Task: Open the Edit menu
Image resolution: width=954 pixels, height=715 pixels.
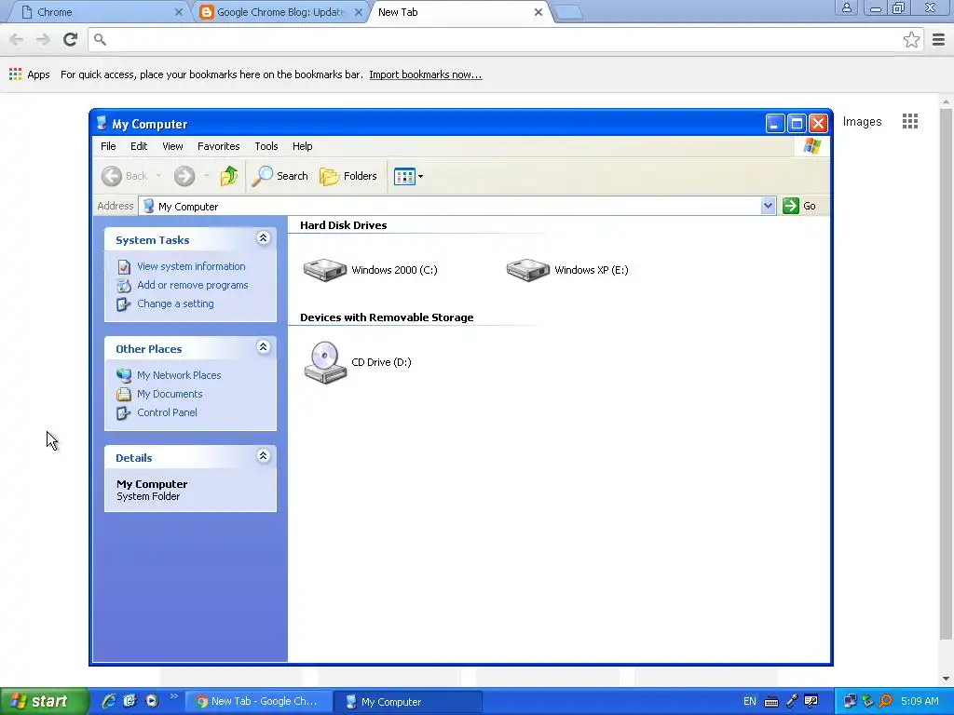Action: 139,146
